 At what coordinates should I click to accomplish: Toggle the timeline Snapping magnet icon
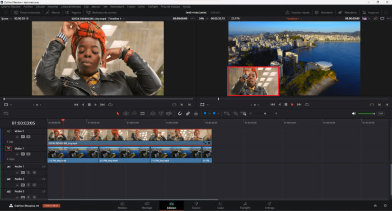[x=180, y=114]
